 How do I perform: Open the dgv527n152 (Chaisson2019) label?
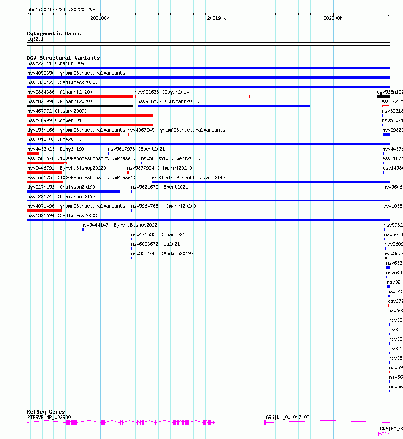(61, 187)
